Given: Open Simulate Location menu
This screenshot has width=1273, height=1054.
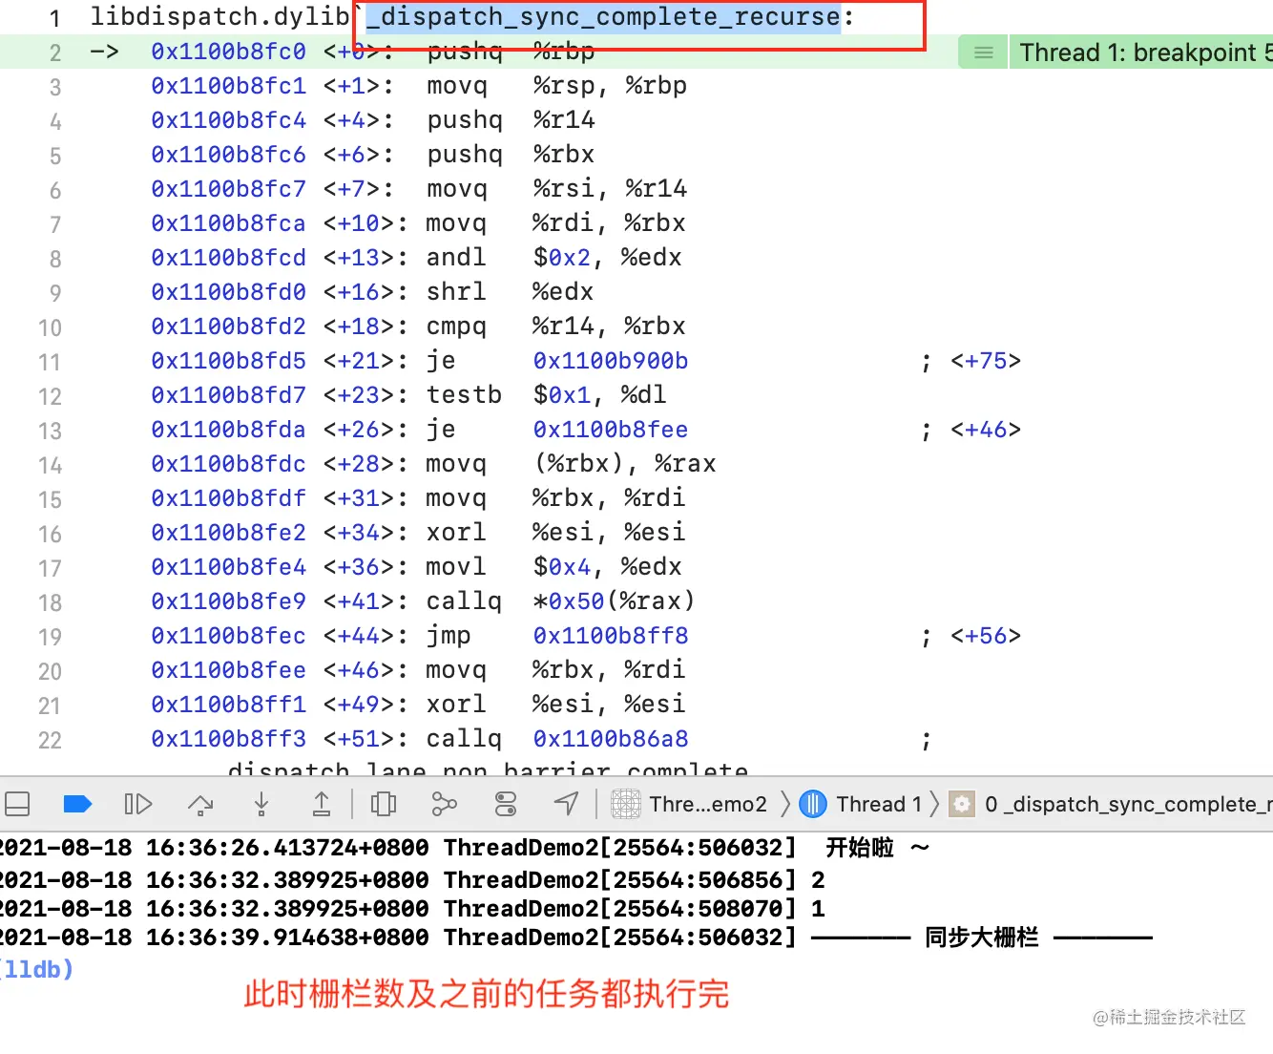Looking at the screenshot, I should [x=567, y=804].
